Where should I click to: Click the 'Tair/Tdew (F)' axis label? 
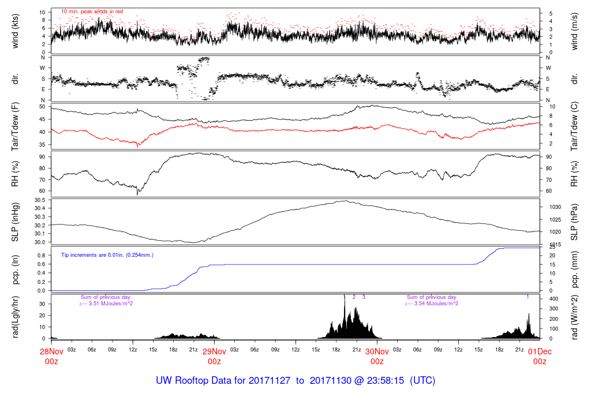tap(15, 126)
